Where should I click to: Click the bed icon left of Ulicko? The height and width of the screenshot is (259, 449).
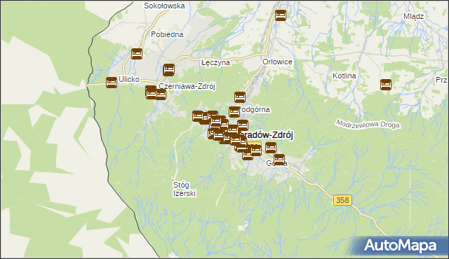click(x=112, y=83)
